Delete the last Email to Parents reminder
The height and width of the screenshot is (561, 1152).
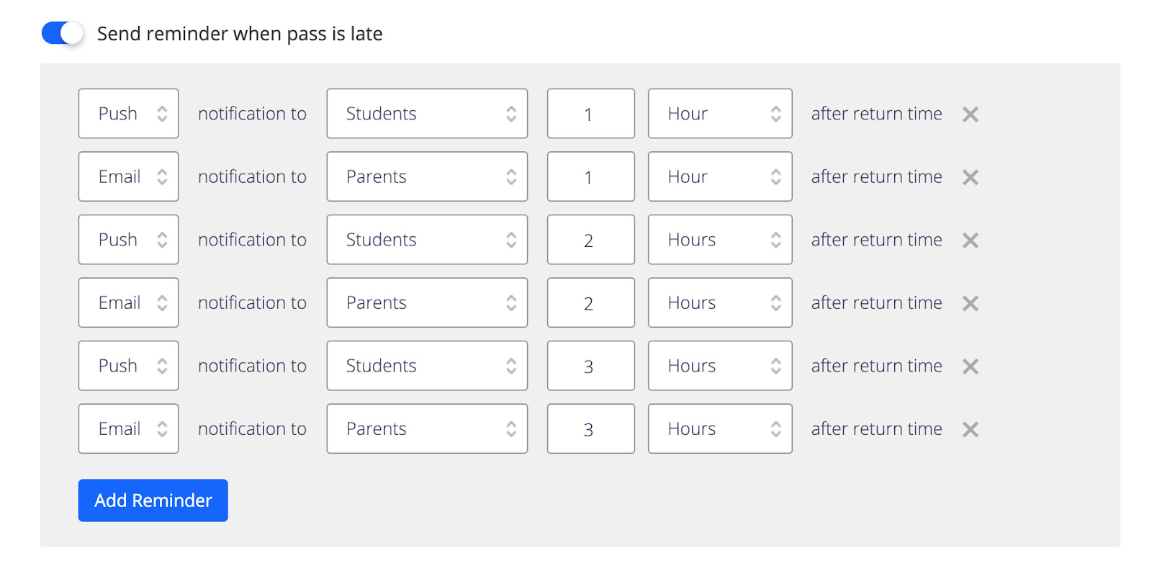pos(970,428)
